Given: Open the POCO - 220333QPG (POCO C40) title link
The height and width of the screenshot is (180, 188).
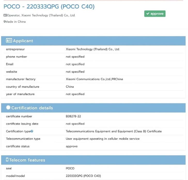Looking at the screenshot, I should (x=49, y=6).
